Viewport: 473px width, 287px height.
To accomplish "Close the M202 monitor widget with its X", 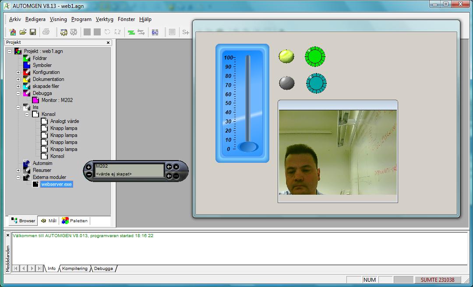I will [176, 167].
